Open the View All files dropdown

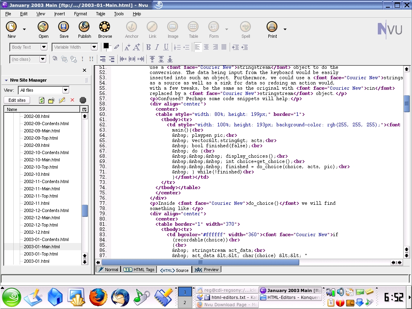[66, 90]
